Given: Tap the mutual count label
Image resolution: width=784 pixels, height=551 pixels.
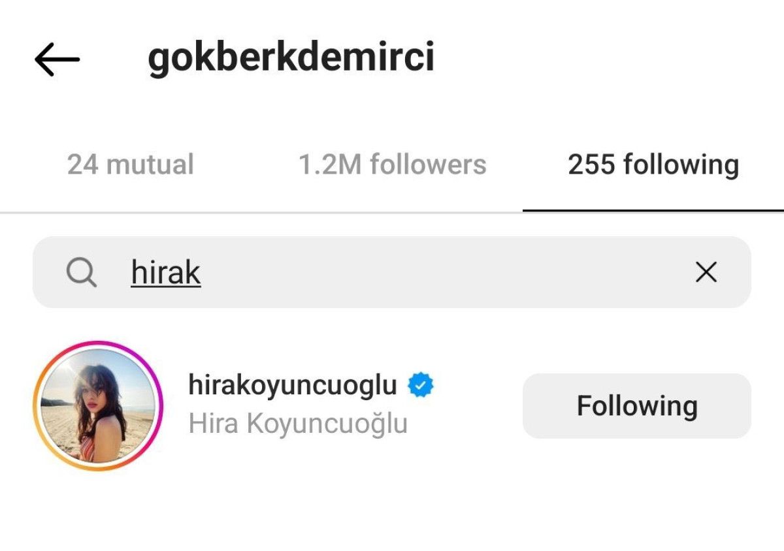Looking at the screenshot, I should 131,165.
